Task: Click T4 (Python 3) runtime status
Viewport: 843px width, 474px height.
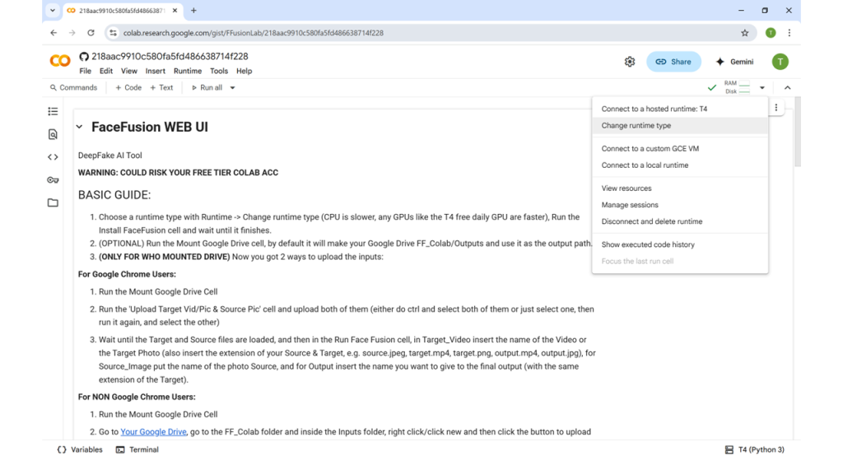Action: (755, 450)
